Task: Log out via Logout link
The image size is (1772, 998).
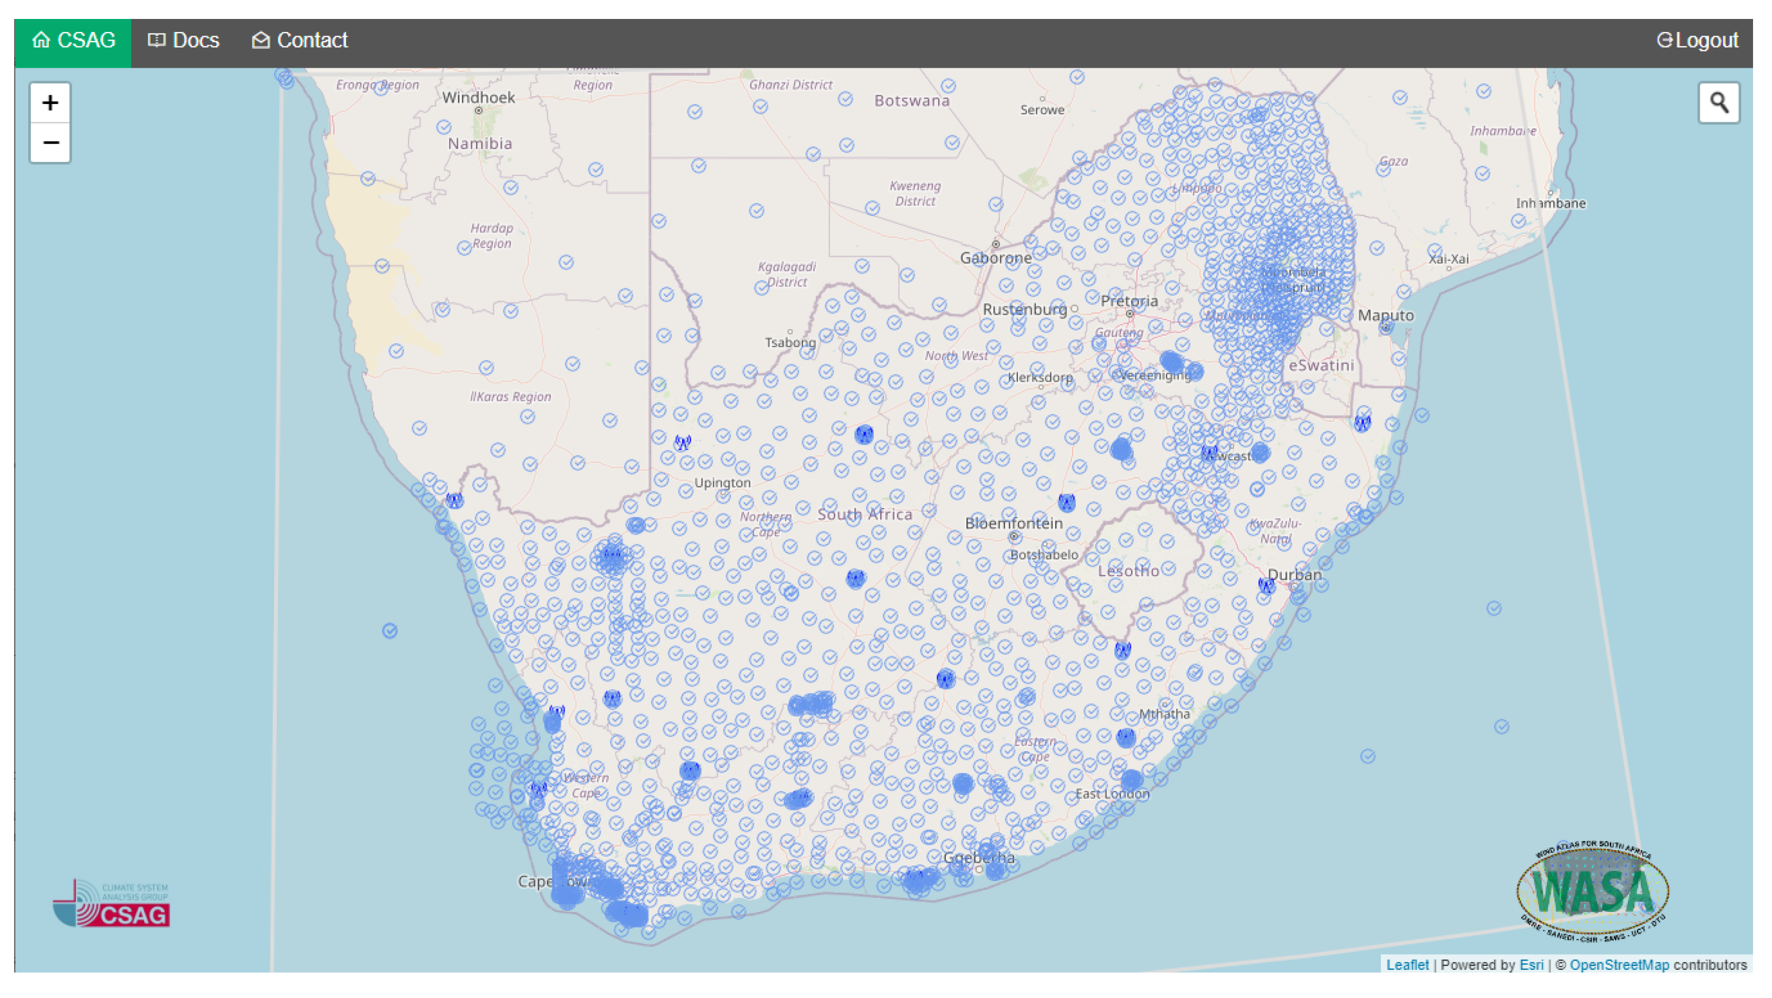Action: (x=1697, y=41)
